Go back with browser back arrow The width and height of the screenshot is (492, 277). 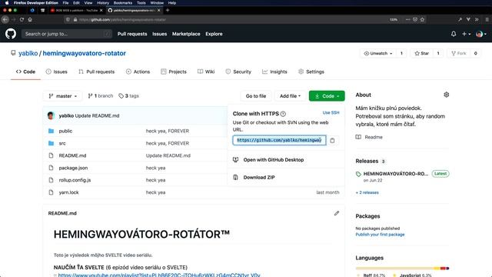(x=5, y=19)
